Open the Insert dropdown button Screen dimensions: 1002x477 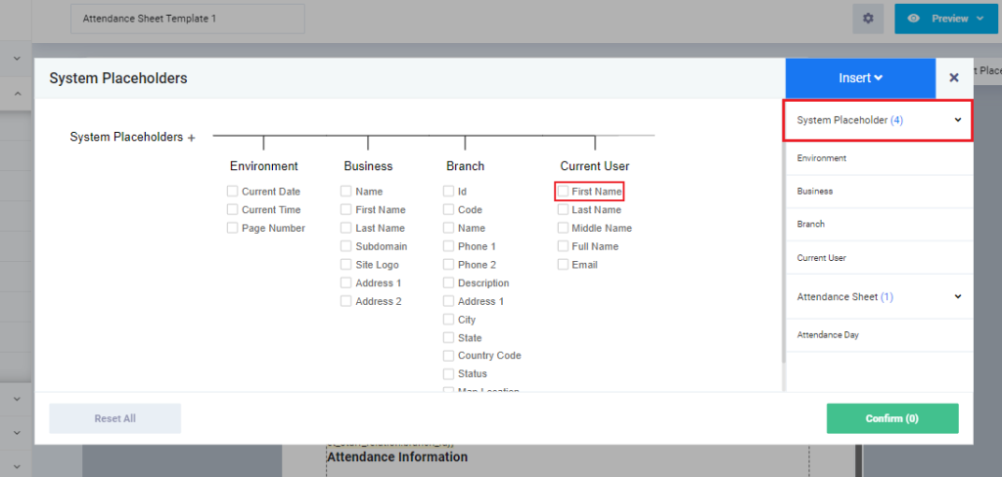(860, 78)
